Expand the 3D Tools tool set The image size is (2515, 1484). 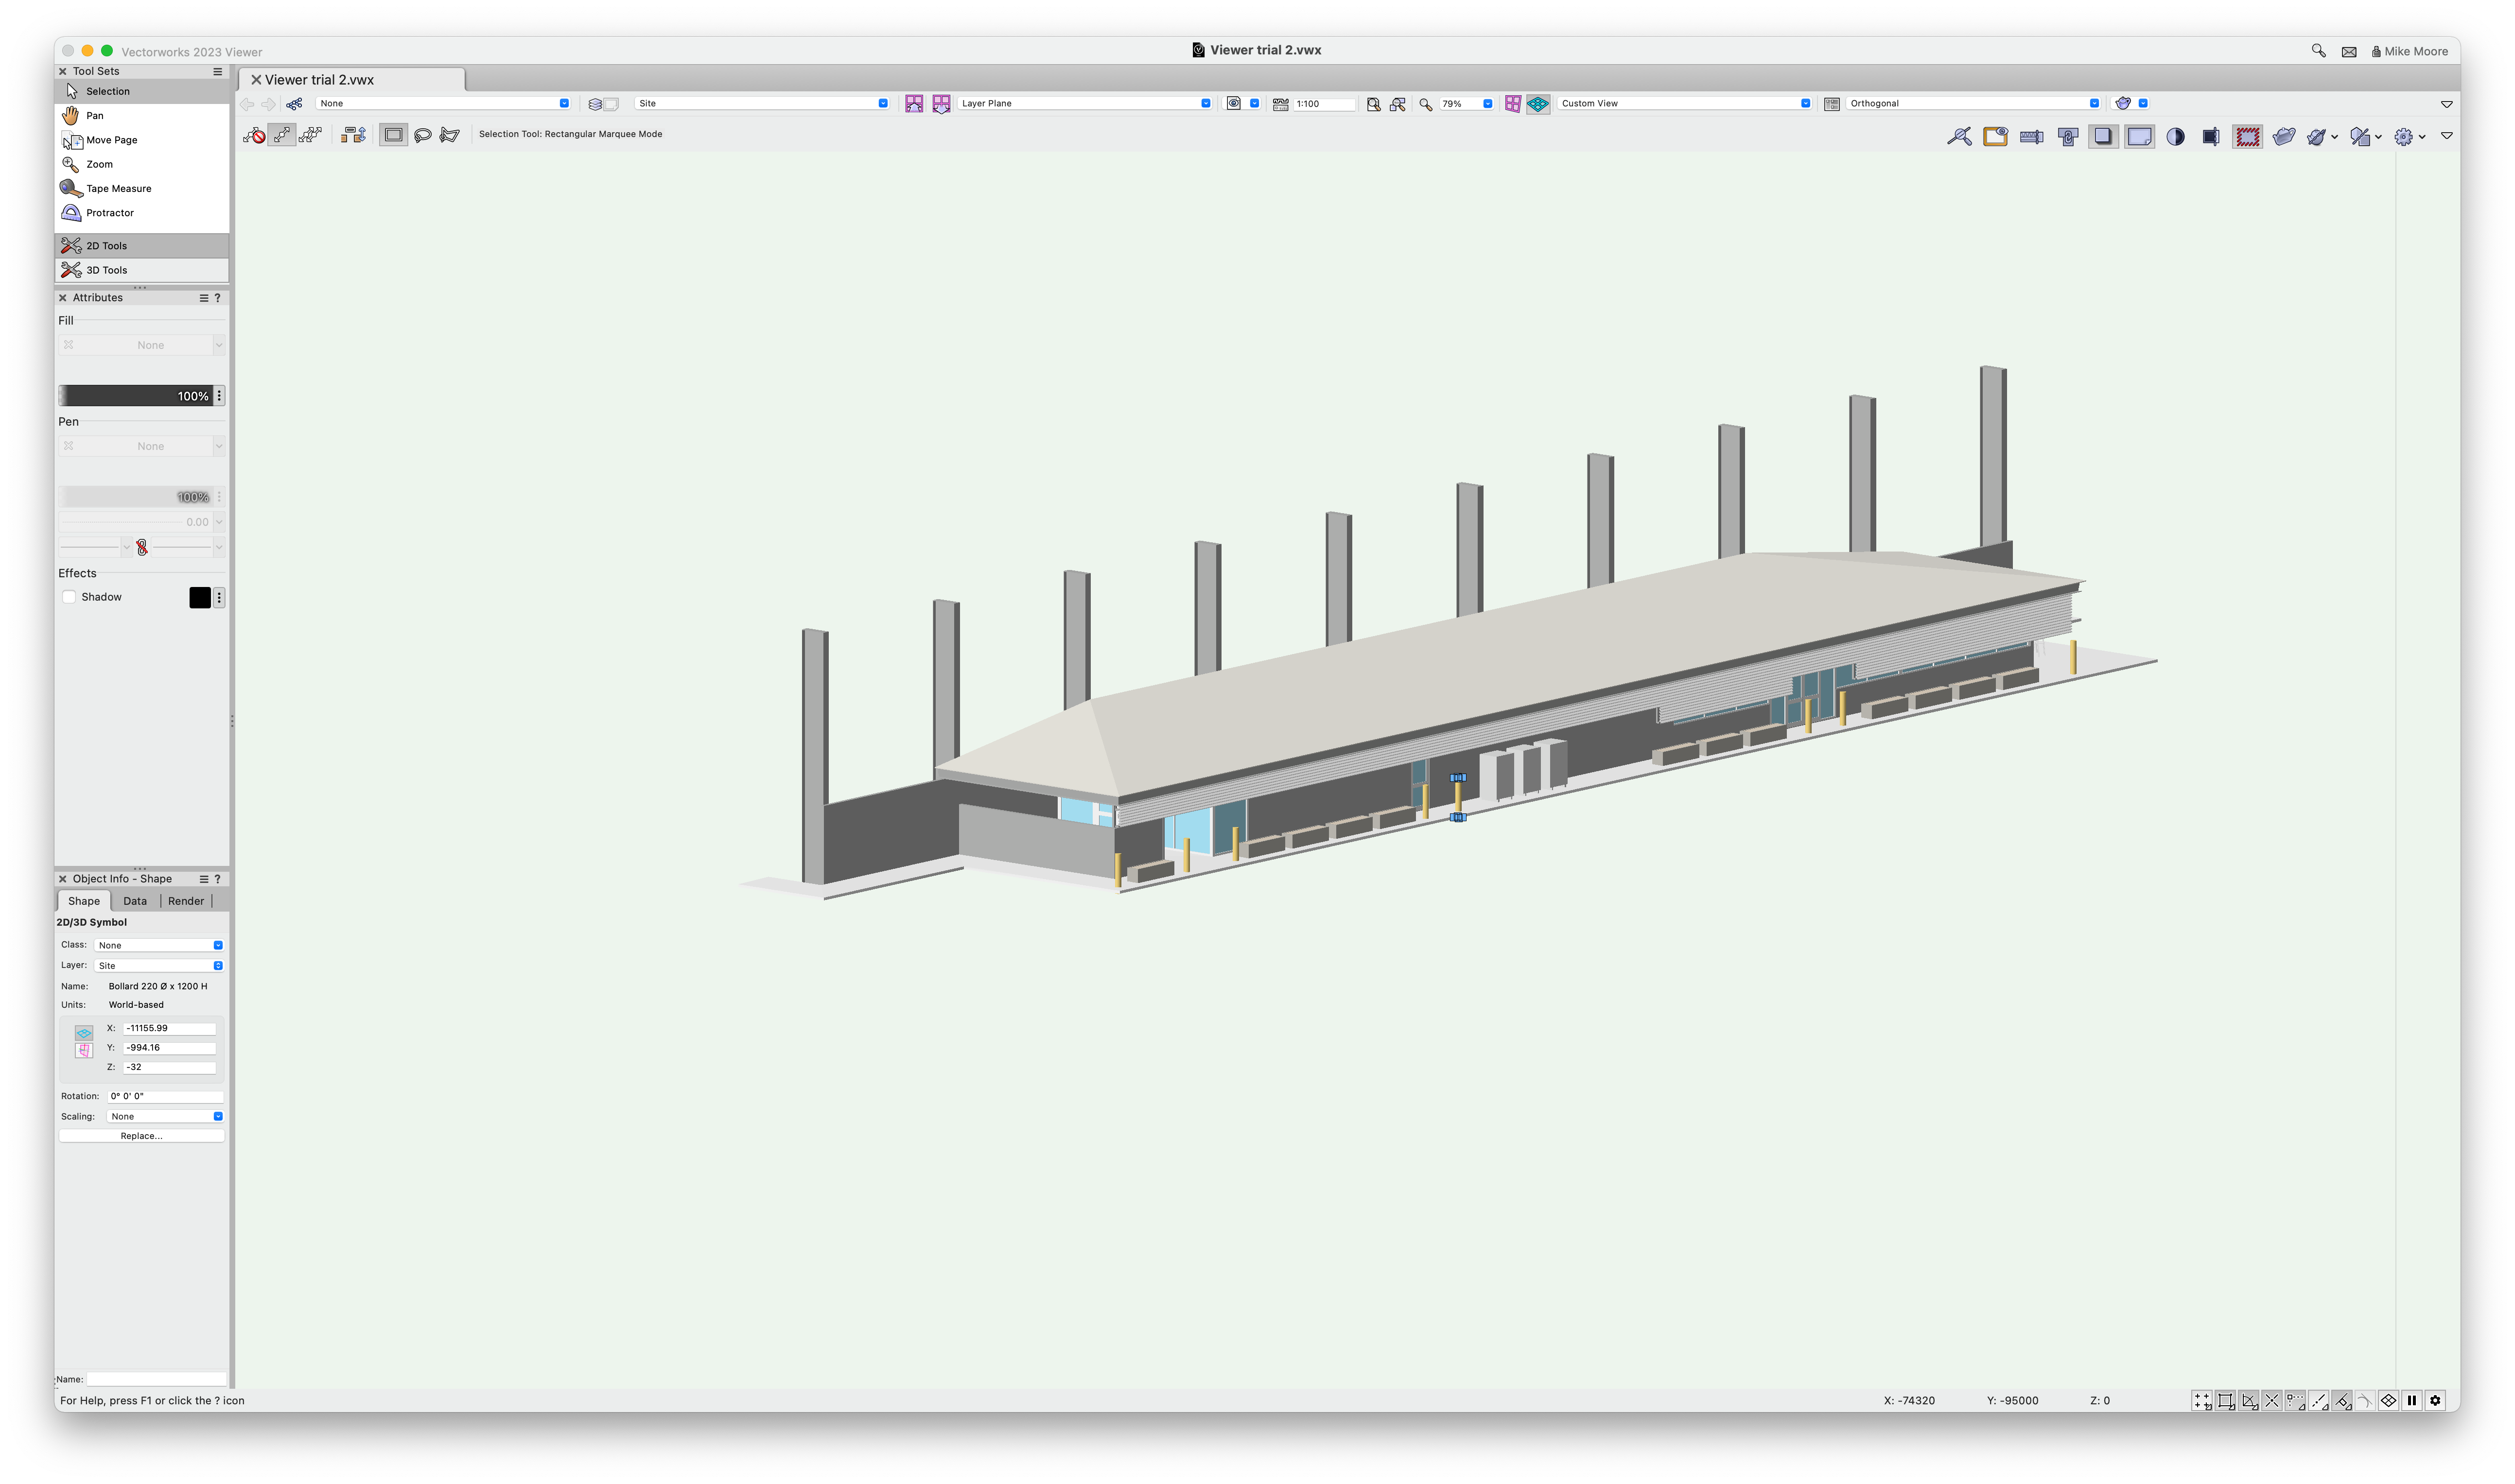coord(142,270)
